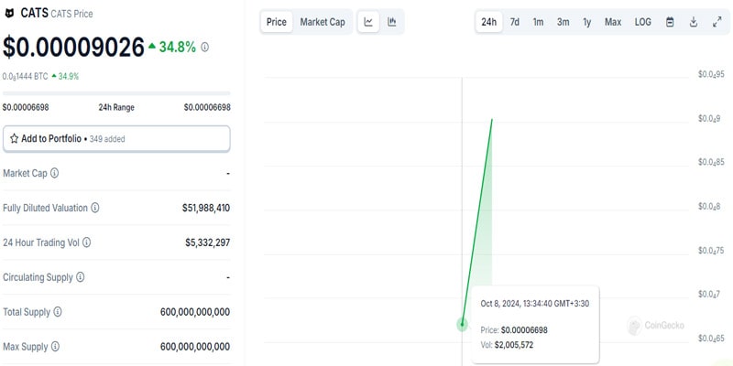Click the Total Supply 600,000,000,000 value
The width and height of the screenshot is (733, 366).
[195, 312]
